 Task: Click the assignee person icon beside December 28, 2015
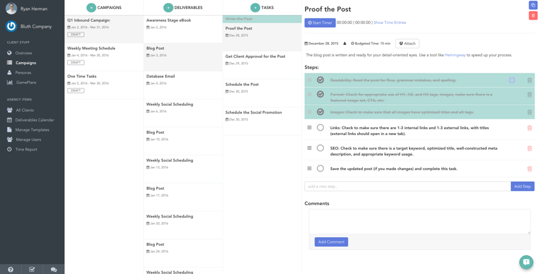[345, 44]
